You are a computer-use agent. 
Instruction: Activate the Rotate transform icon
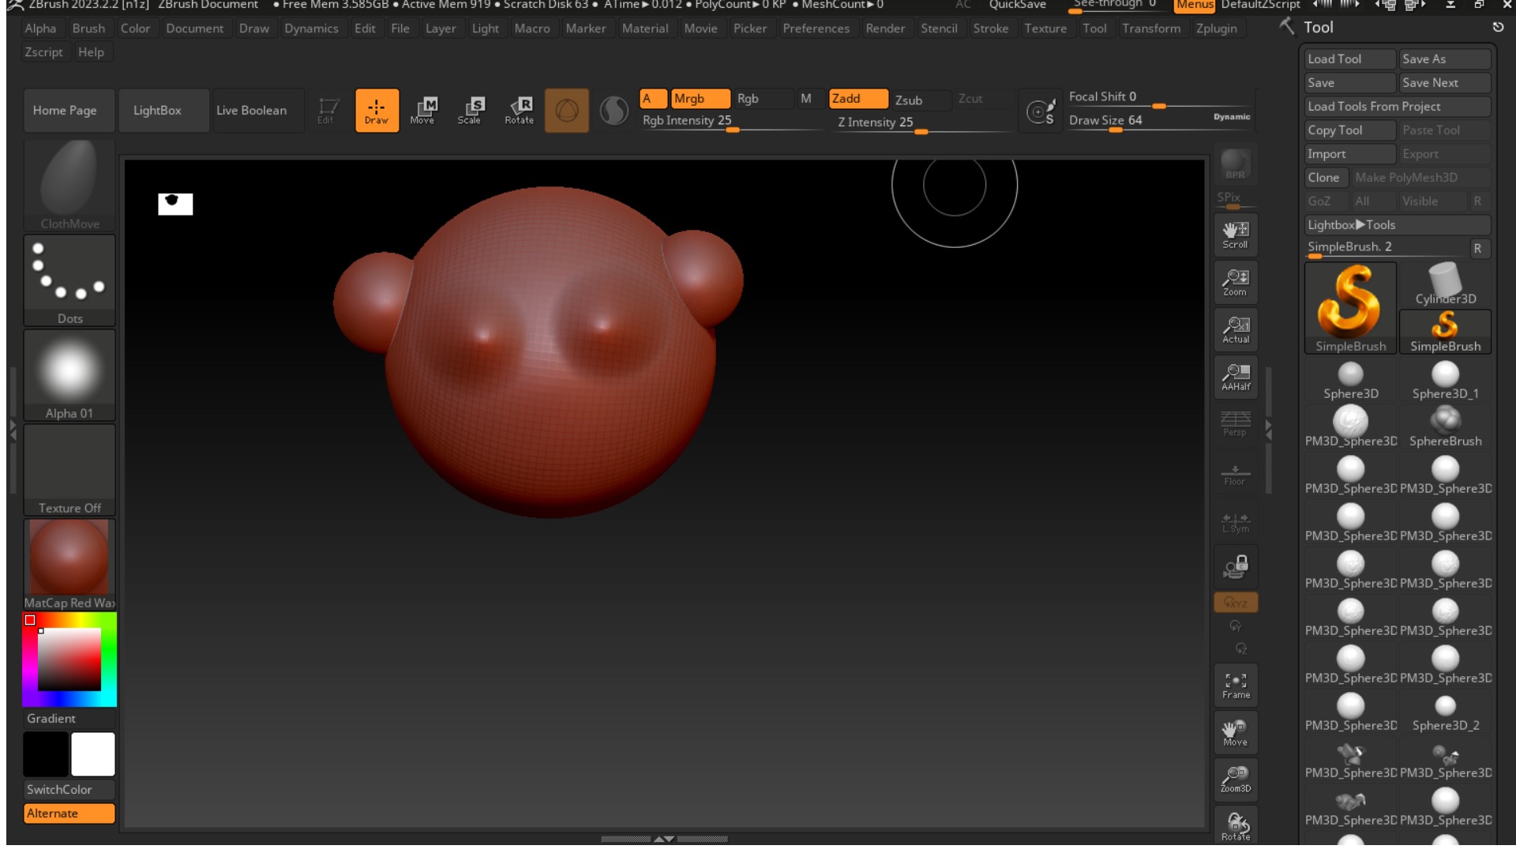point(520,110)
